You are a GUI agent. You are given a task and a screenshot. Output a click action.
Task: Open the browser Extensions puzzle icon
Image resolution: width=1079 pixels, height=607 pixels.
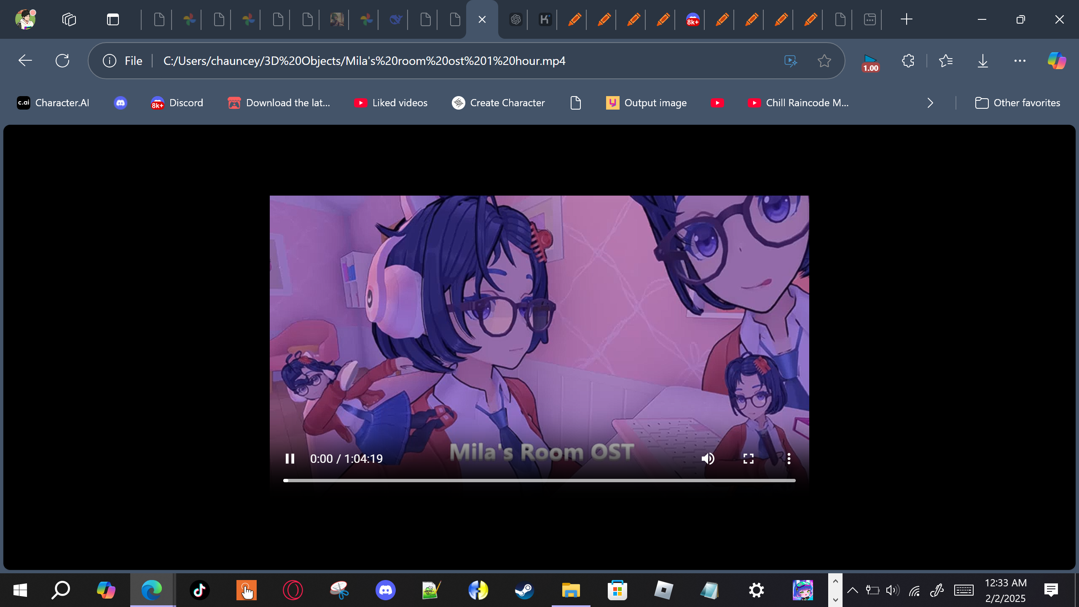(908, 61)
